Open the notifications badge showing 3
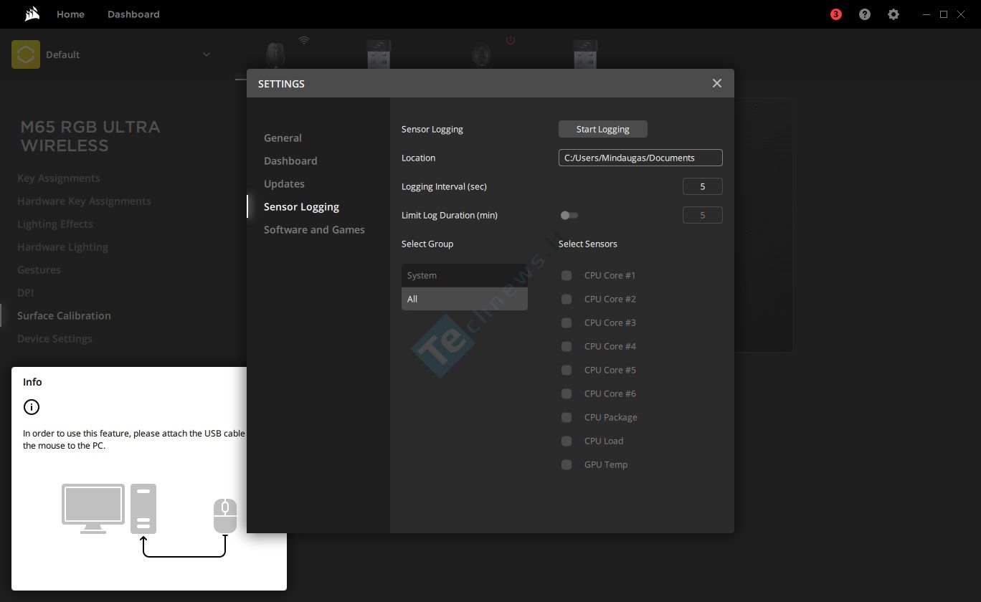 (835, 14)
